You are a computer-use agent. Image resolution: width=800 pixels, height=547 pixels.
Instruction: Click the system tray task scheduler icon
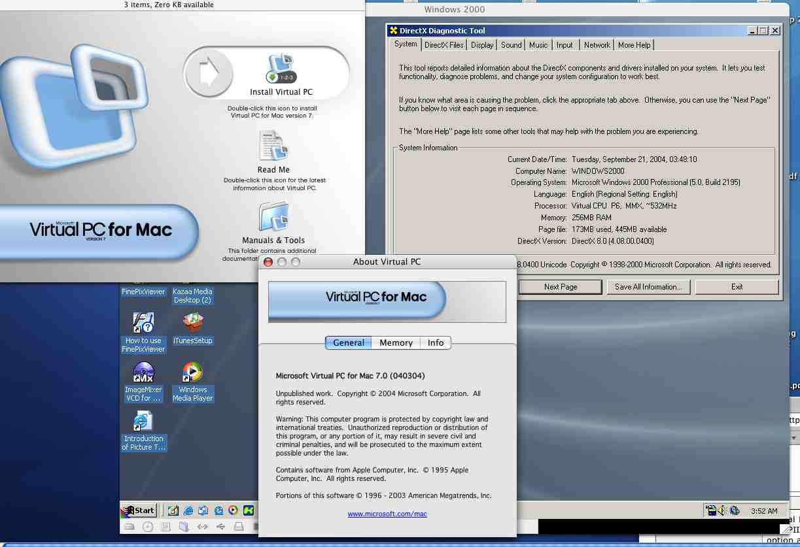(x=711, y=510)
